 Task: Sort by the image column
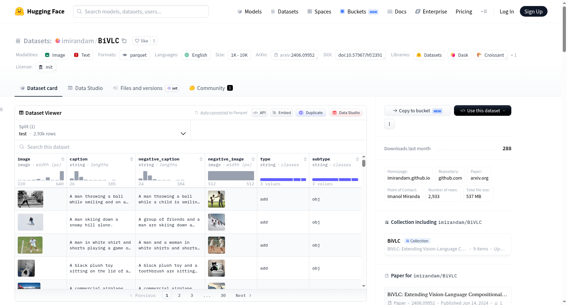pos(63,159)
